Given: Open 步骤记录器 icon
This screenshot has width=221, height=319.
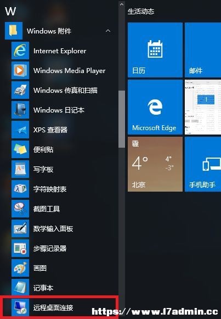Looking at the screenshot, I should point(20,248).
